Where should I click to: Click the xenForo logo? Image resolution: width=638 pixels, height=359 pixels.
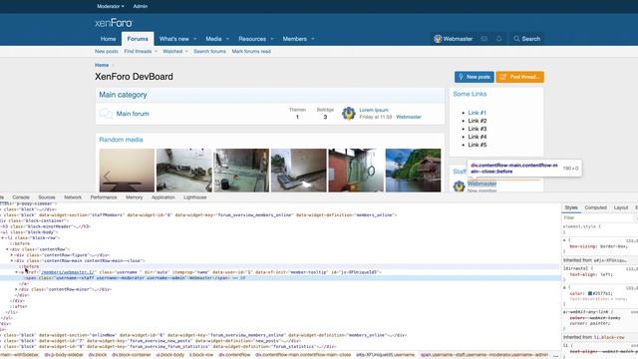click(x=114, y=23)
